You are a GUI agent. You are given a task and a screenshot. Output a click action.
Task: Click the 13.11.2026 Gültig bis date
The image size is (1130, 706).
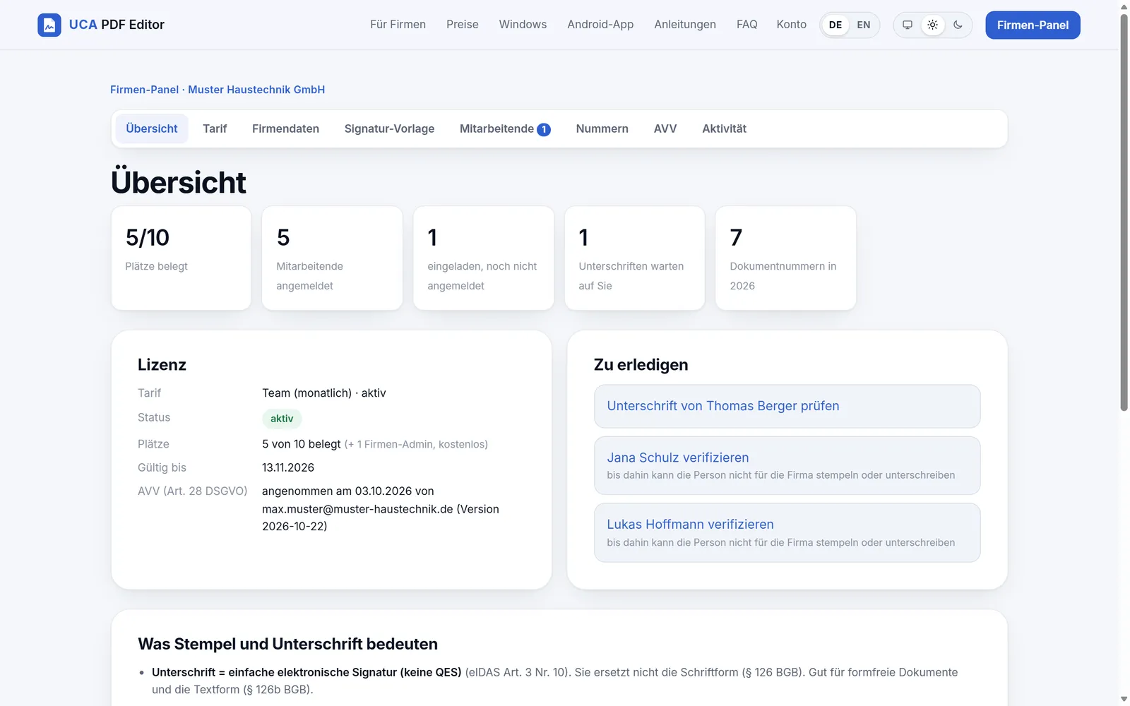288,467
